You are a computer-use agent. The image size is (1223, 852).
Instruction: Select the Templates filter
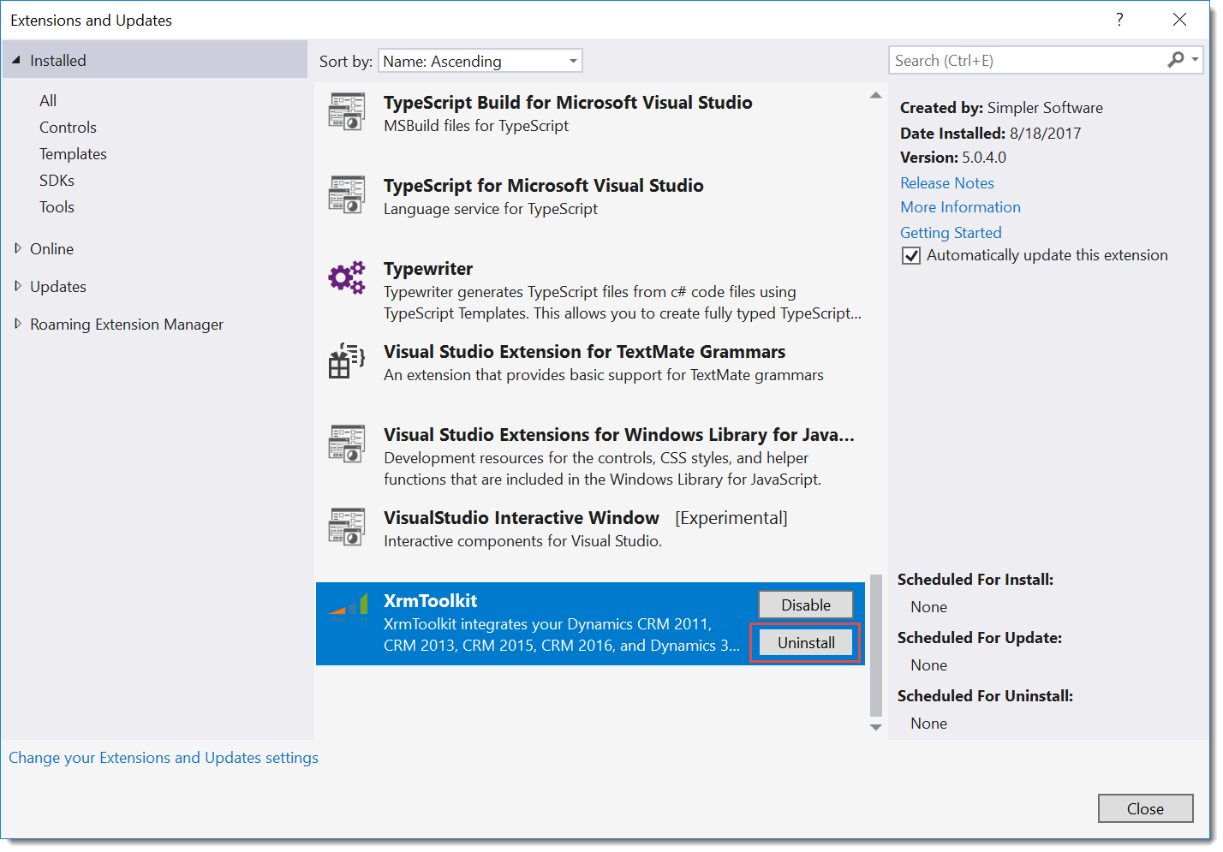click(x=73, y=153)
